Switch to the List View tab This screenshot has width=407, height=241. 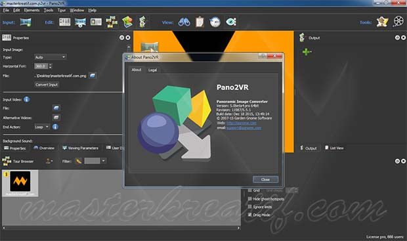334,148
